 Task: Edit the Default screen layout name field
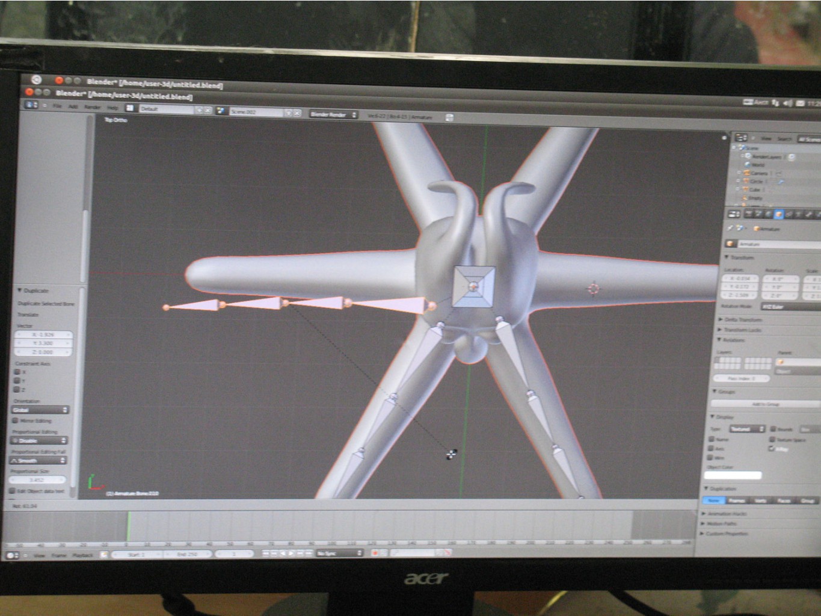point(167,109)
